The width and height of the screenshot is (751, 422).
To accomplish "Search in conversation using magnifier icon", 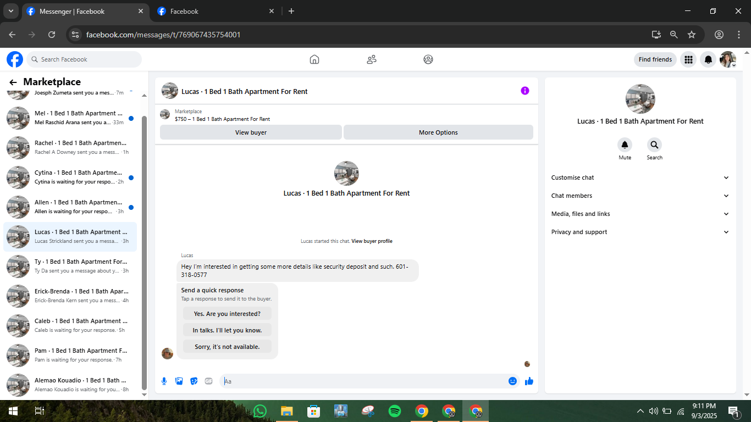I will pos(654,145).
